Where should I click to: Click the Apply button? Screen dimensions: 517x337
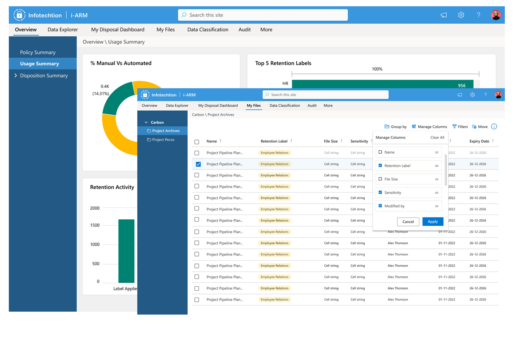433,222
